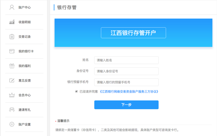Screen dimensions: 217x136
Task: Click the 我的银行卡 card icon
Action: coord(12,51)
